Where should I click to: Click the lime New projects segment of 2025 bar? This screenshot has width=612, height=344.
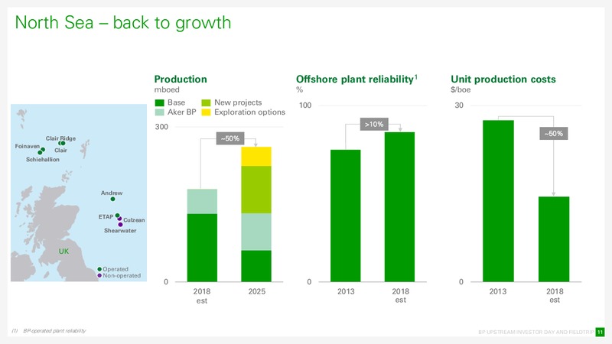pyautogui.click(x=256, y=190)
